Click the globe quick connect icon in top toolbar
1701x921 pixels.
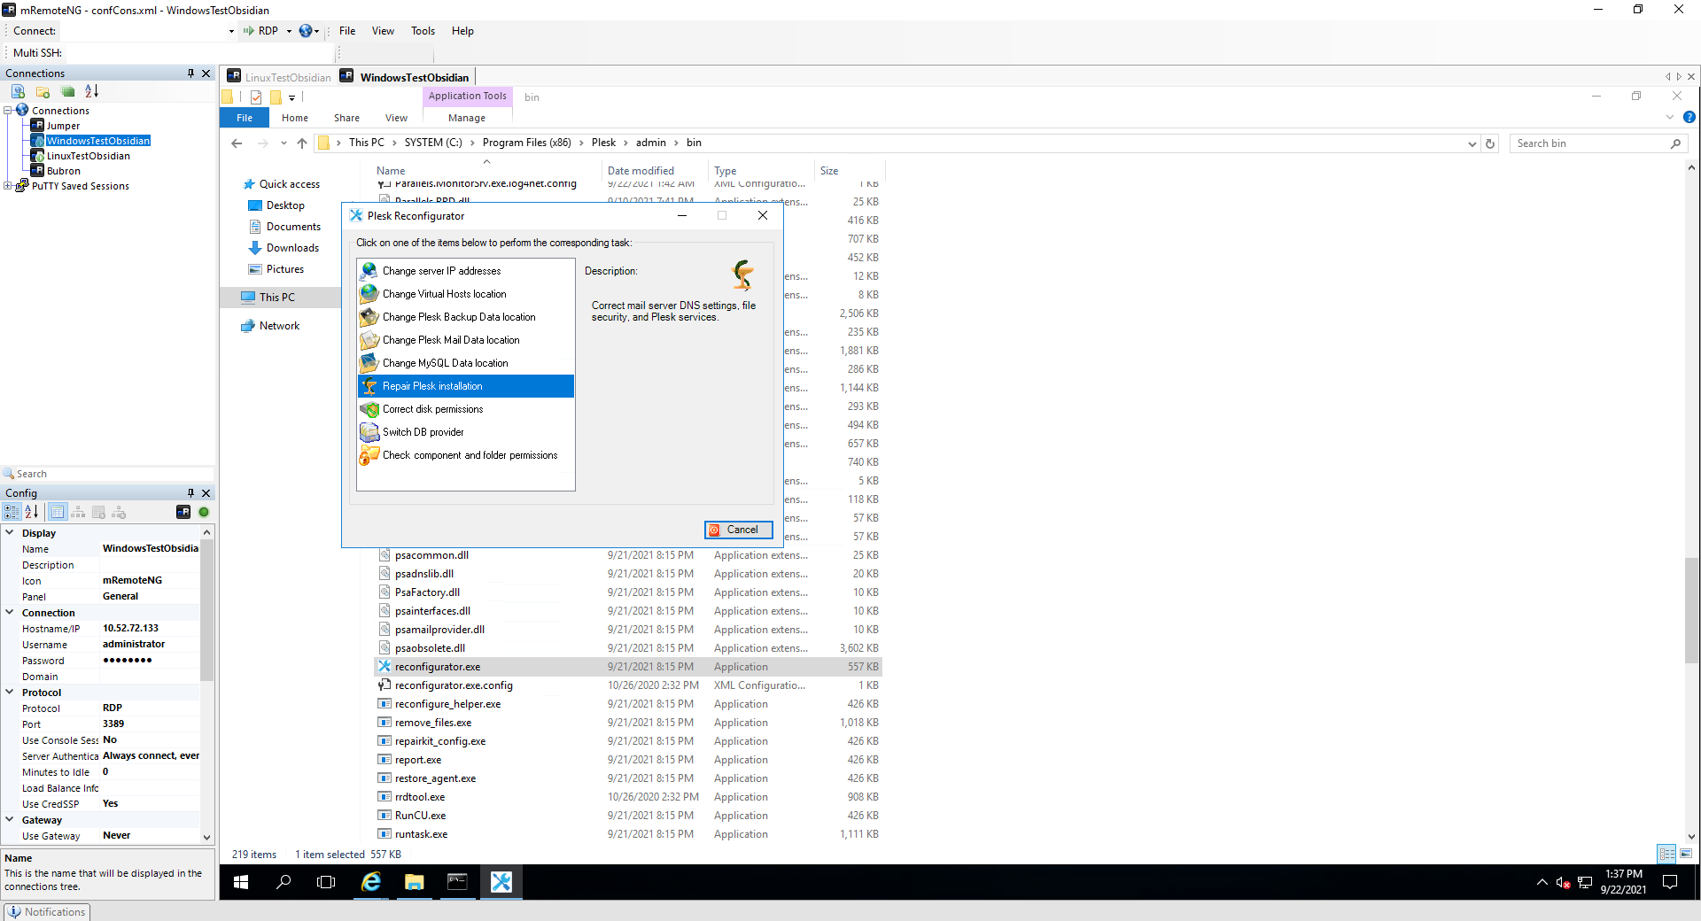point(306,31)
